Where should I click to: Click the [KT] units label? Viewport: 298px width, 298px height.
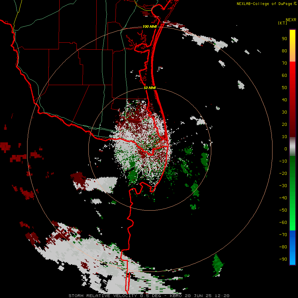tap(283, 23)
